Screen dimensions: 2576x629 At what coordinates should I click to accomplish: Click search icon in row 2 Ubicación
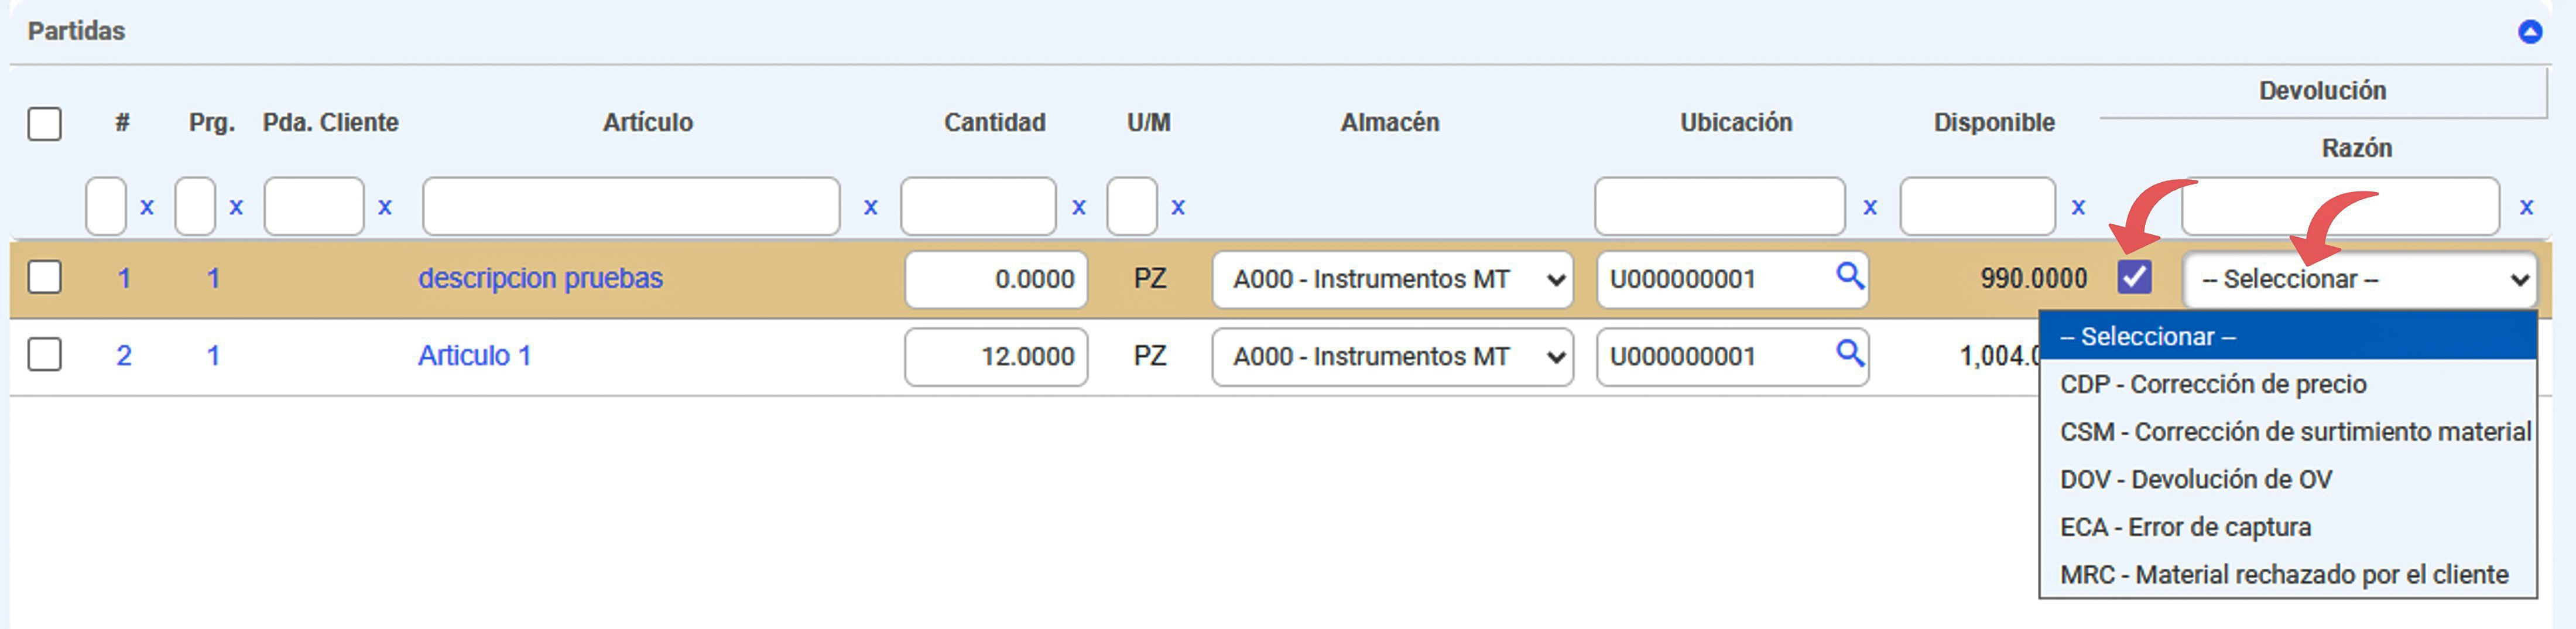[x=1849, y=352]
